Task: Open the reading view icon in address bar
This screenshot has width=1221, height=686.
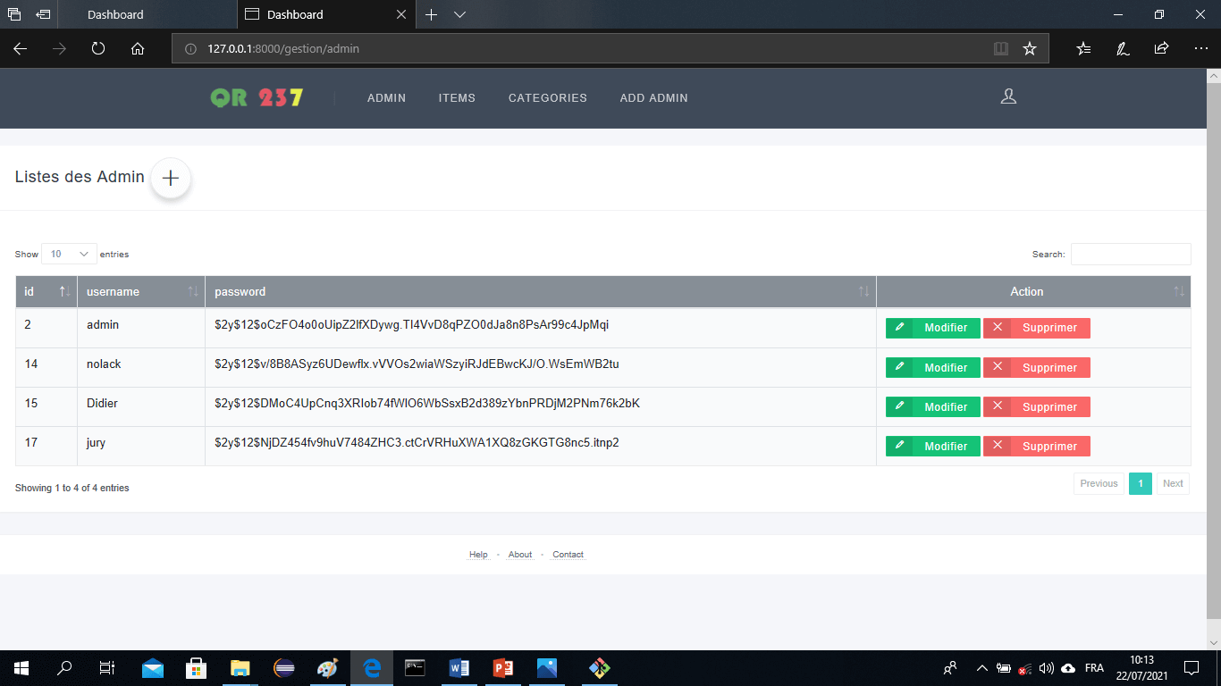Action: tap(1001, 49)
